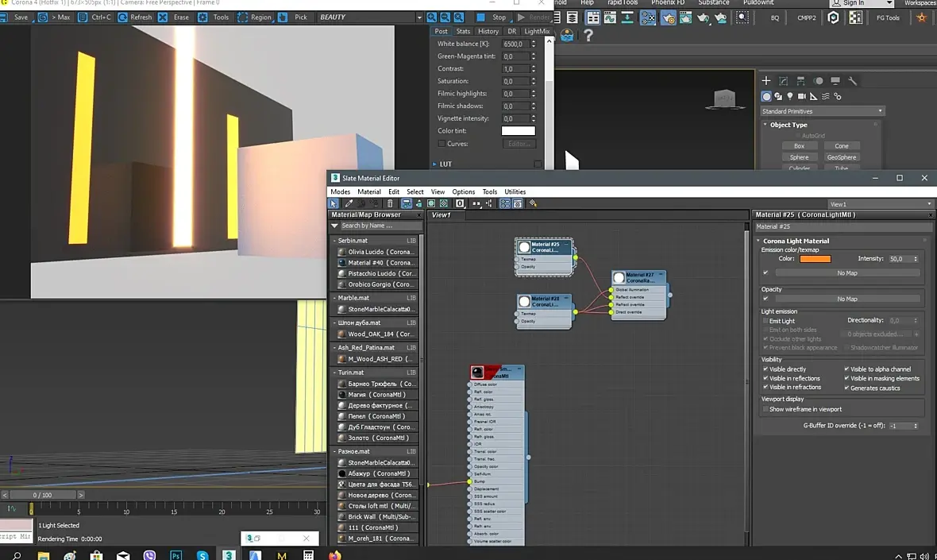Select Lights category bulb icon

[790, 96]
